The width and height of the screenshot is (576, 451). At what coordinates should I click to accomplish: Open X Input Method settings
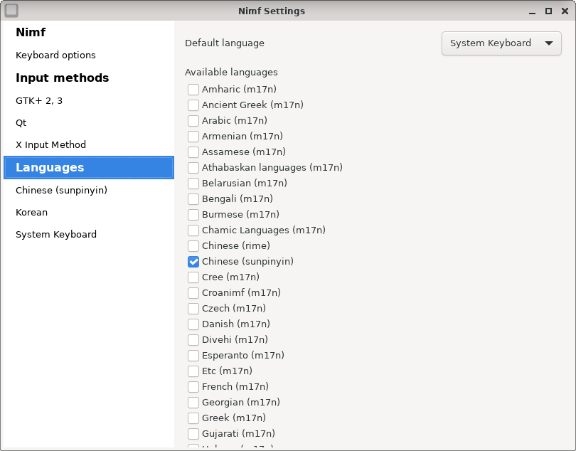point(88,145)
